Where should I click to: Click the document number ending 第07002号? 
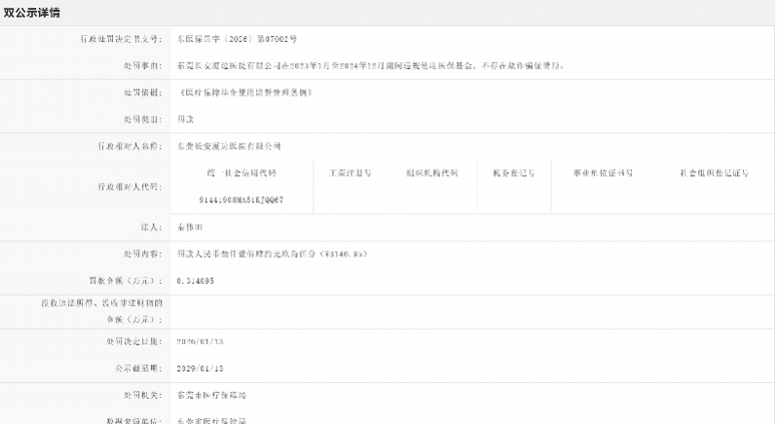[x=237, y=39]
